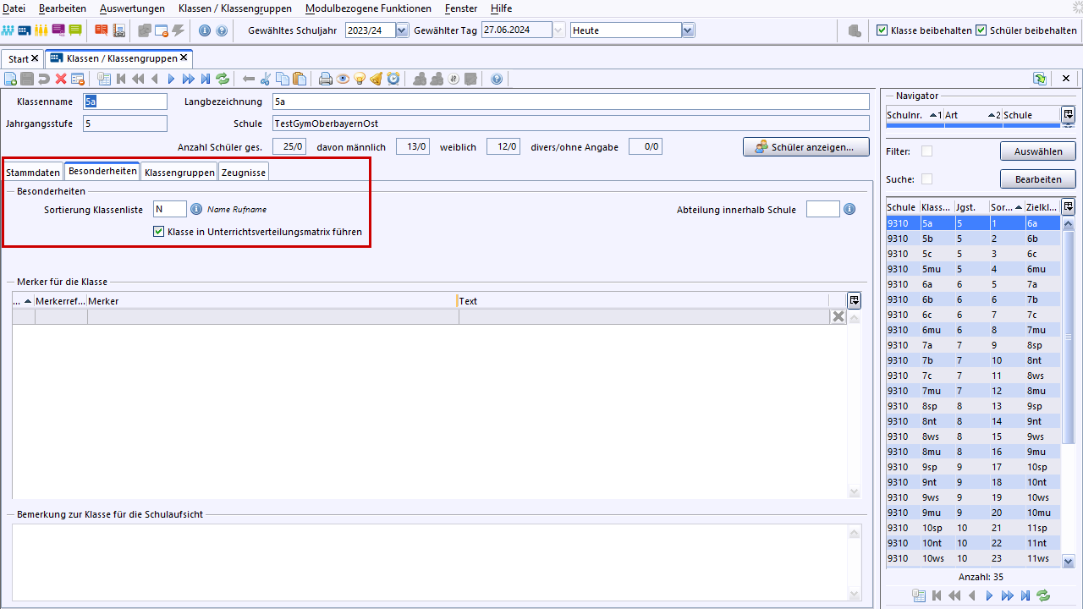The height and width of the screenshot is (609, 1083).
Task: Refresh data with green arrows icon in main toolbar
Action: pyautogui.click(x=223, y=79)
